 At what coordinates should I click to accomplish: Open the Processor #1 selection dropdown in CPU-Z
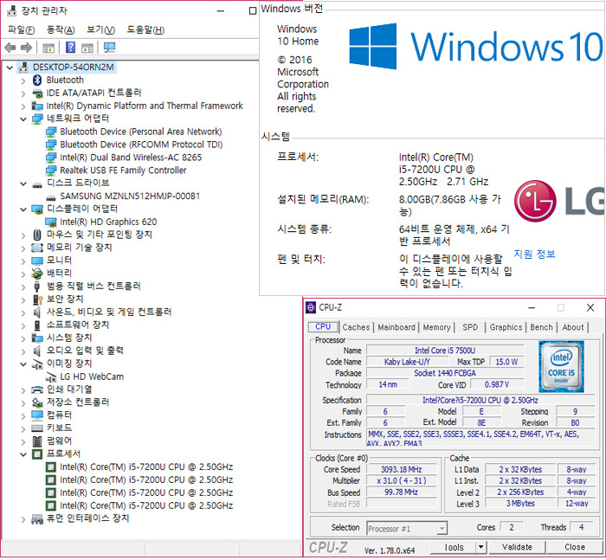[442, 528]
